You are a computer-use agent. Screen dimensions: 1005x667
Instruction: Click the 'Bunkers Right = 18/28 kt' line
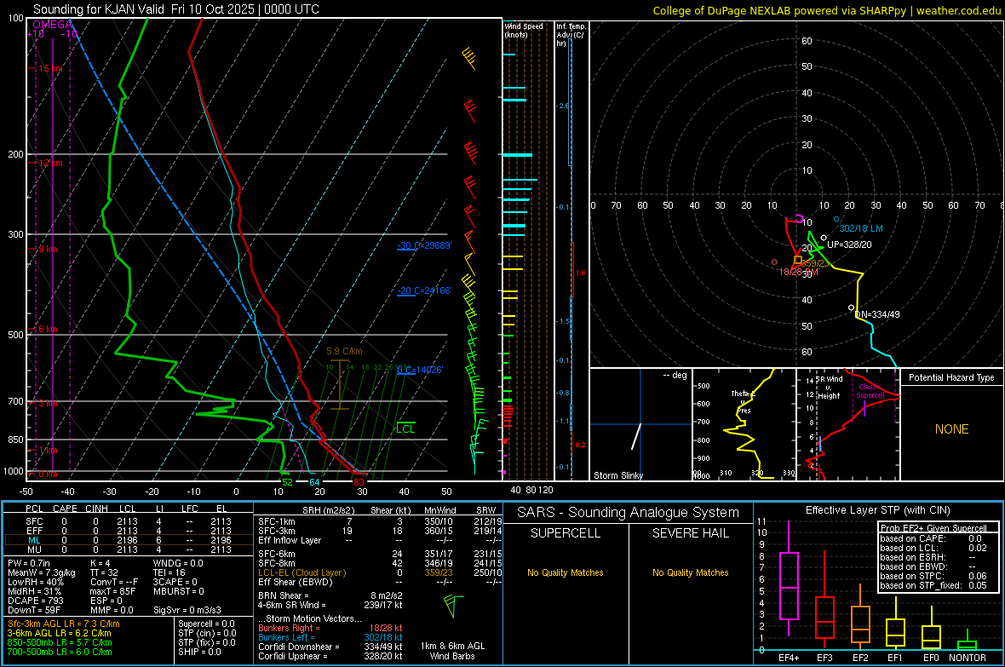click(330, 628)
